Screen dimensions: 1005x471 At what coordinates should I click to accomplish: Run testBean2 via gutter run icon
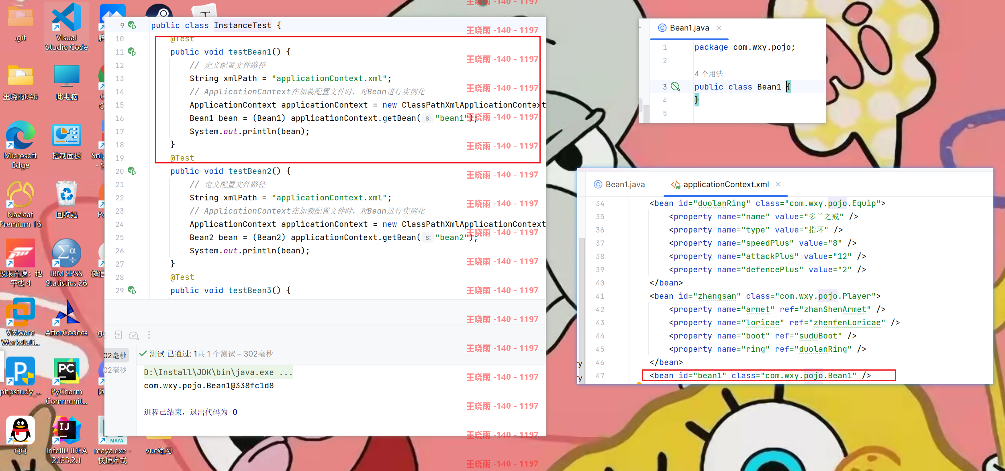point(132,171)
